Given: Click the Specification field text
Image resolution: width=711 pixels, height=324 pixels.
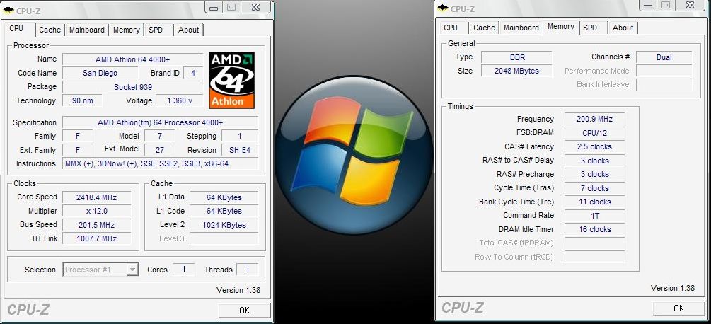Looking at the screenshot, I should pos(160,122).
